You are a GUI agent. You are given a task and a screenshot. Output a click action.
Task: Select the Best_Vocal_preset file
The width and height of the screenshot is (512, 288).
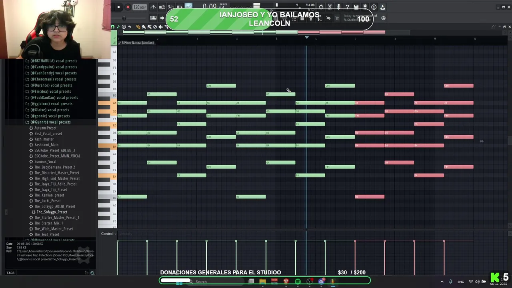click(48, 134)
